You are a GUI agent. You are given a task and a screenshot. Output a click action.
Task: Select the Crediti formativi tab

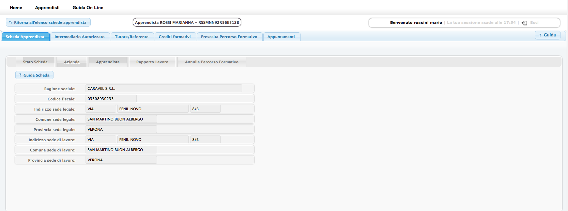tap(174, 37)
